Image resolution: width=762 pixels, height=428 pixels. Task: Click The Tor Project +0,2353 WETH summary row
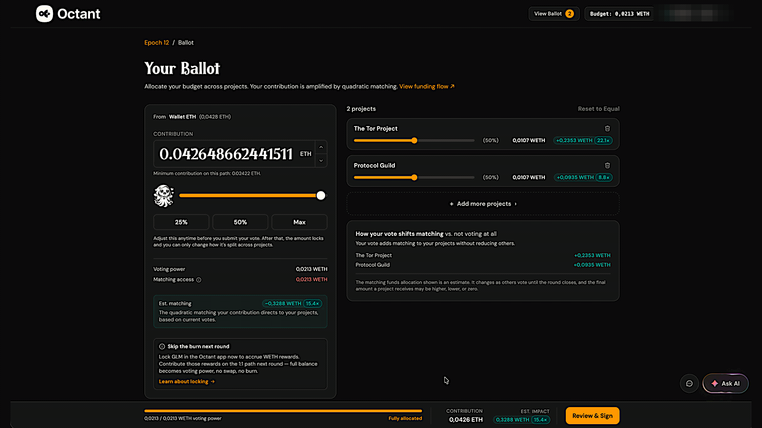pyautogui.click(x=483, y=255)
